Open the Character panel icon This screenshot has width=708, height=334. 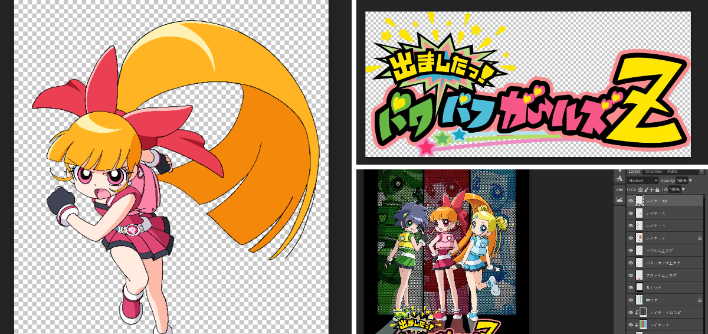pos(619,178)
